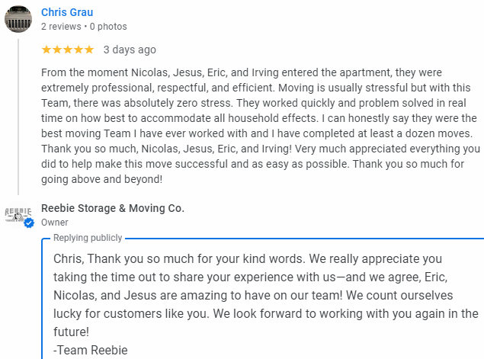Open the Chris Grau reviewer name link
This screenshot has width=484, height=359.
[67, 12]
